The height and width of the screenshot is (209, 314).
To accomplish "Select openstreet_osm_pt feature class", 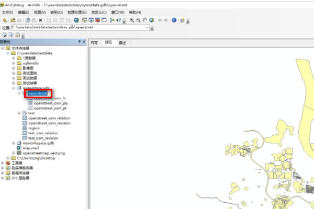I will 50,108.
